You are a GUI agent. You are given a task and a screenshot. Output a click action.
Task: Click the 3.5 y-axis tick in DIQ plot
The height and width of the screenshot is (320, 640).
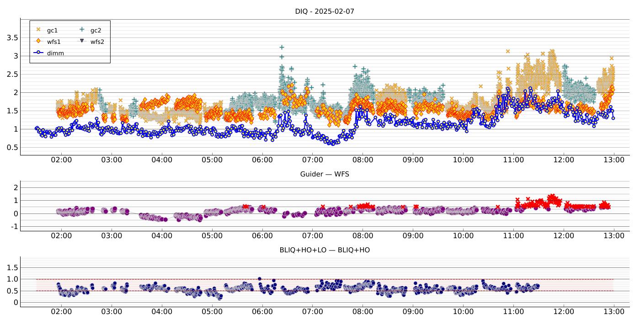tap(12, 37)
